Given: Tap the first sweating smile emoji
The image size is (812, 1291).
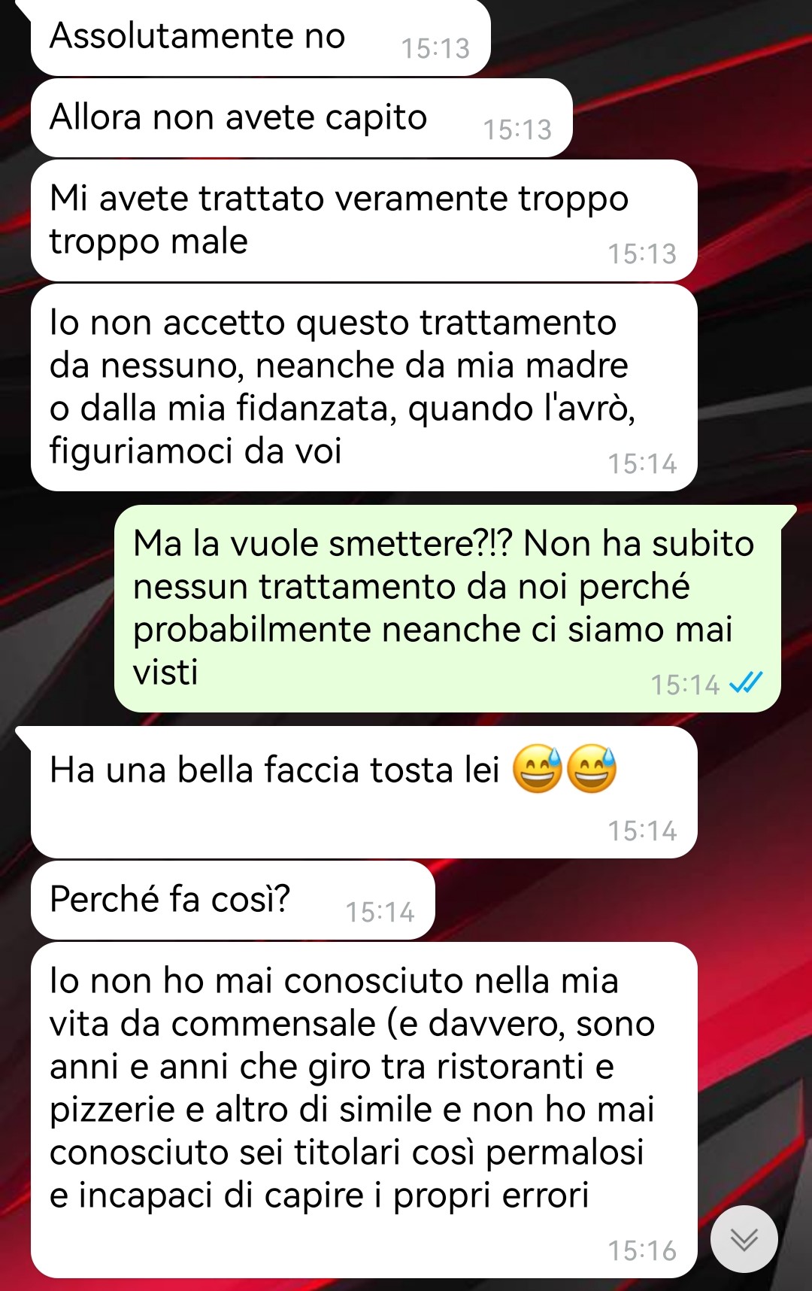Looking at the screenshot, I should [x=538, y=770].
